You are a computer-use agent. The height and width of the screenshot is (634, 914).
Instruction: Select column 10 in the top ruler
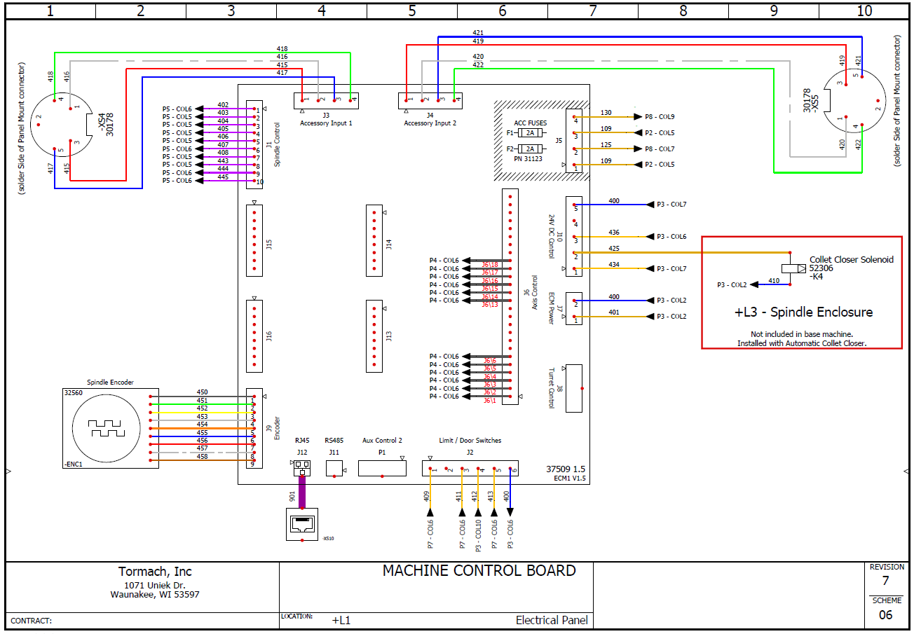click(864, 11)
